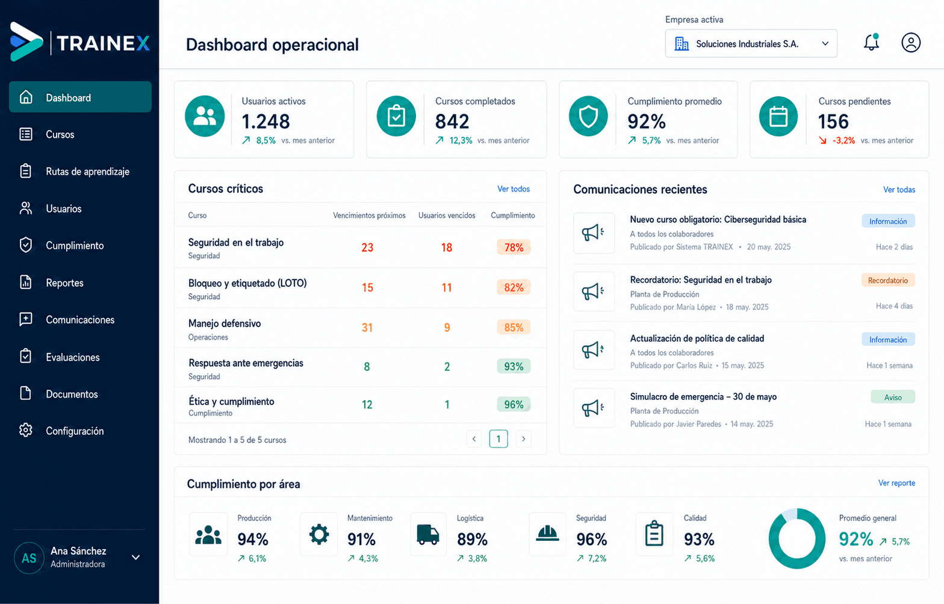Click the AS user avatar in sidebar
The width and height of the screenshot is (944, 604).
29,558
